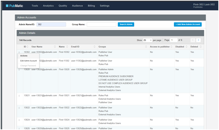
Task: Click Deleted value Yes for user 13021
Action: point(192,95)
